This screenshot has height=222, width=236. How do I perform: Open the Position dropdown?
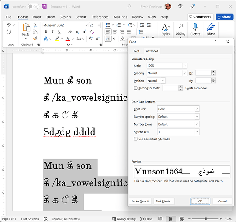point(163,81)
